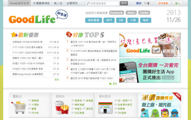Viewport: 191px width, 120px height.
Task: Click the App Store badge on the app banner
Action: [168, 77]
